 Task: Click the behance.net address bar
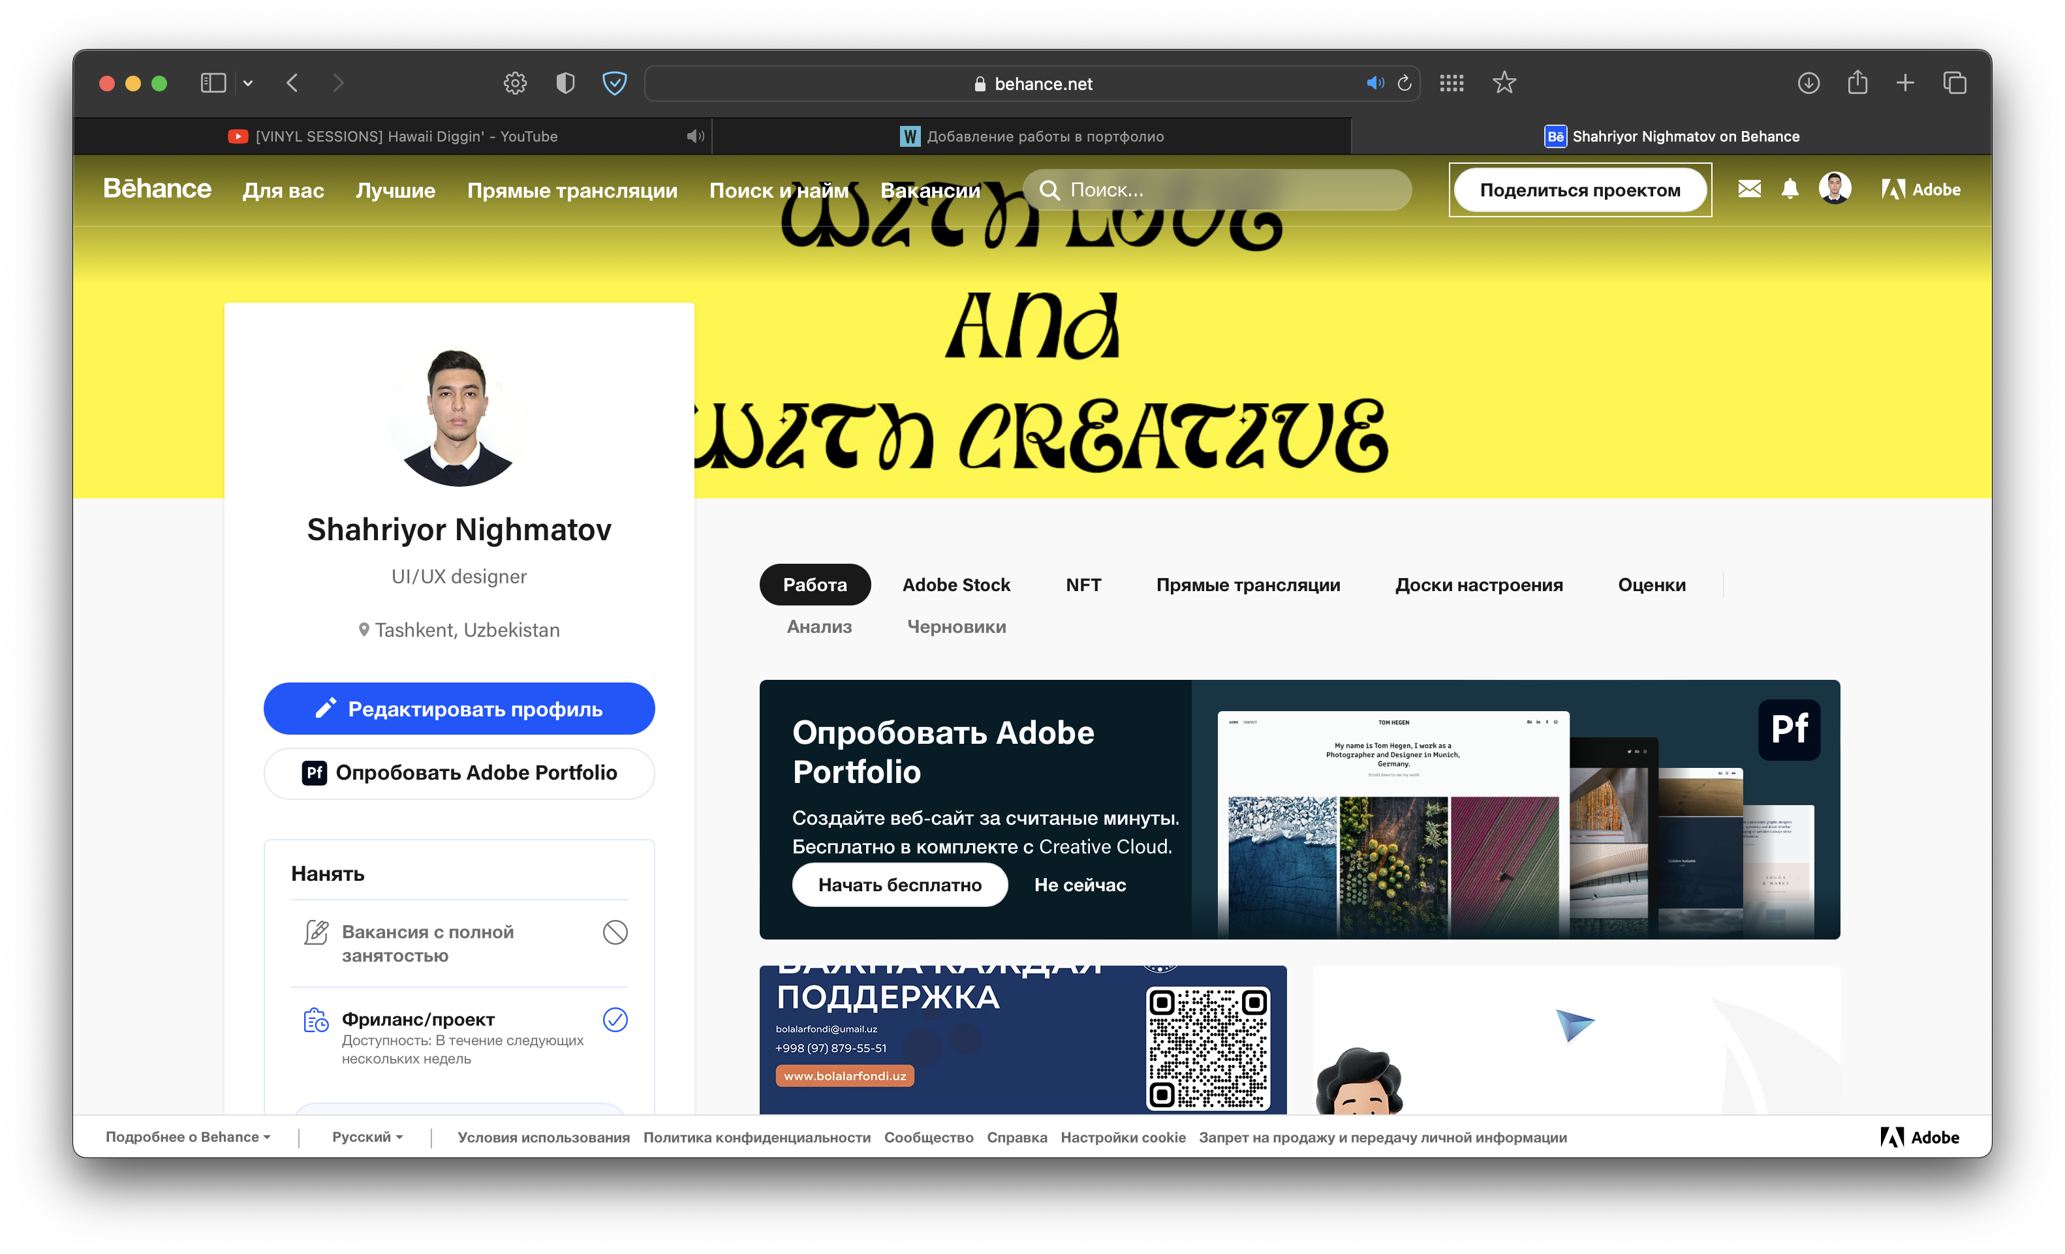(1032, 83)
